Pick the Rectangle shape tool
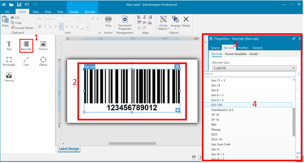Viewport: 304px width, 163px height. coord(9,61)
